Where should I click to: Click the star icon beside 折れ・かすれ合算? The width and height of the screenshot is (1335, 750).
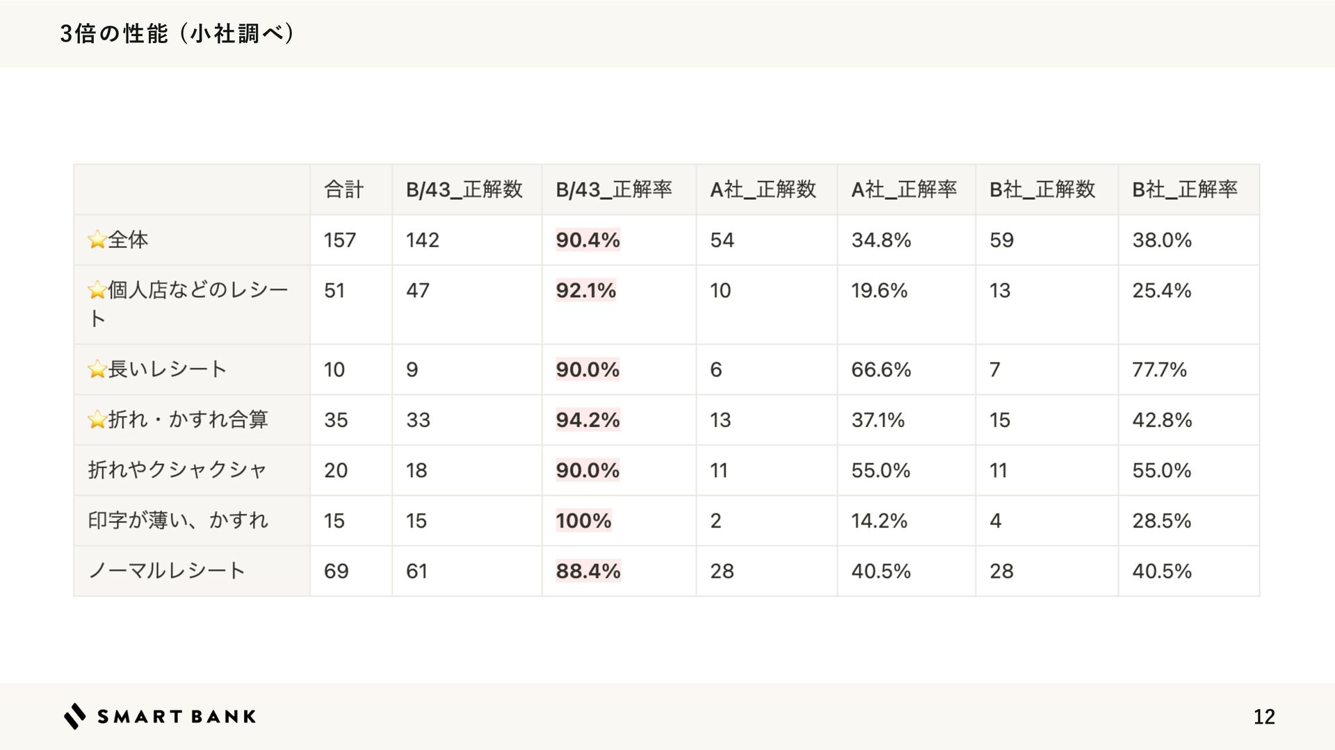97,420
